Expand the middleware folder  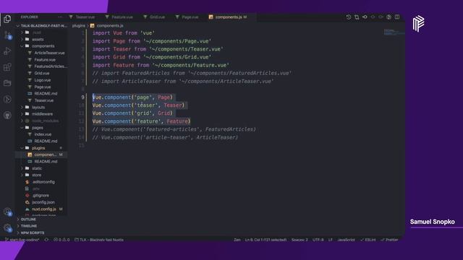[42, 114]
